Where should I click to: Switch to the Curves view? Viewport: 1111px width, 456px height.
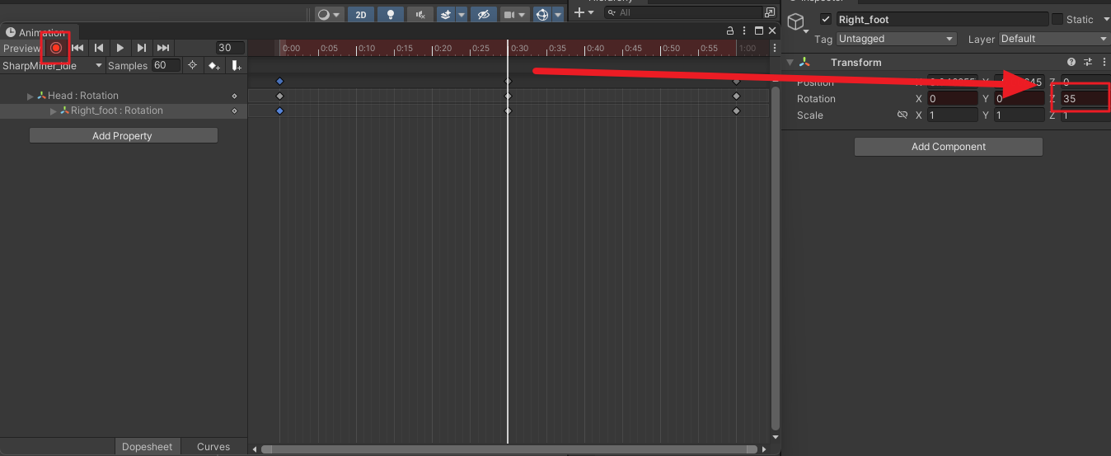[x=213, y=446]
